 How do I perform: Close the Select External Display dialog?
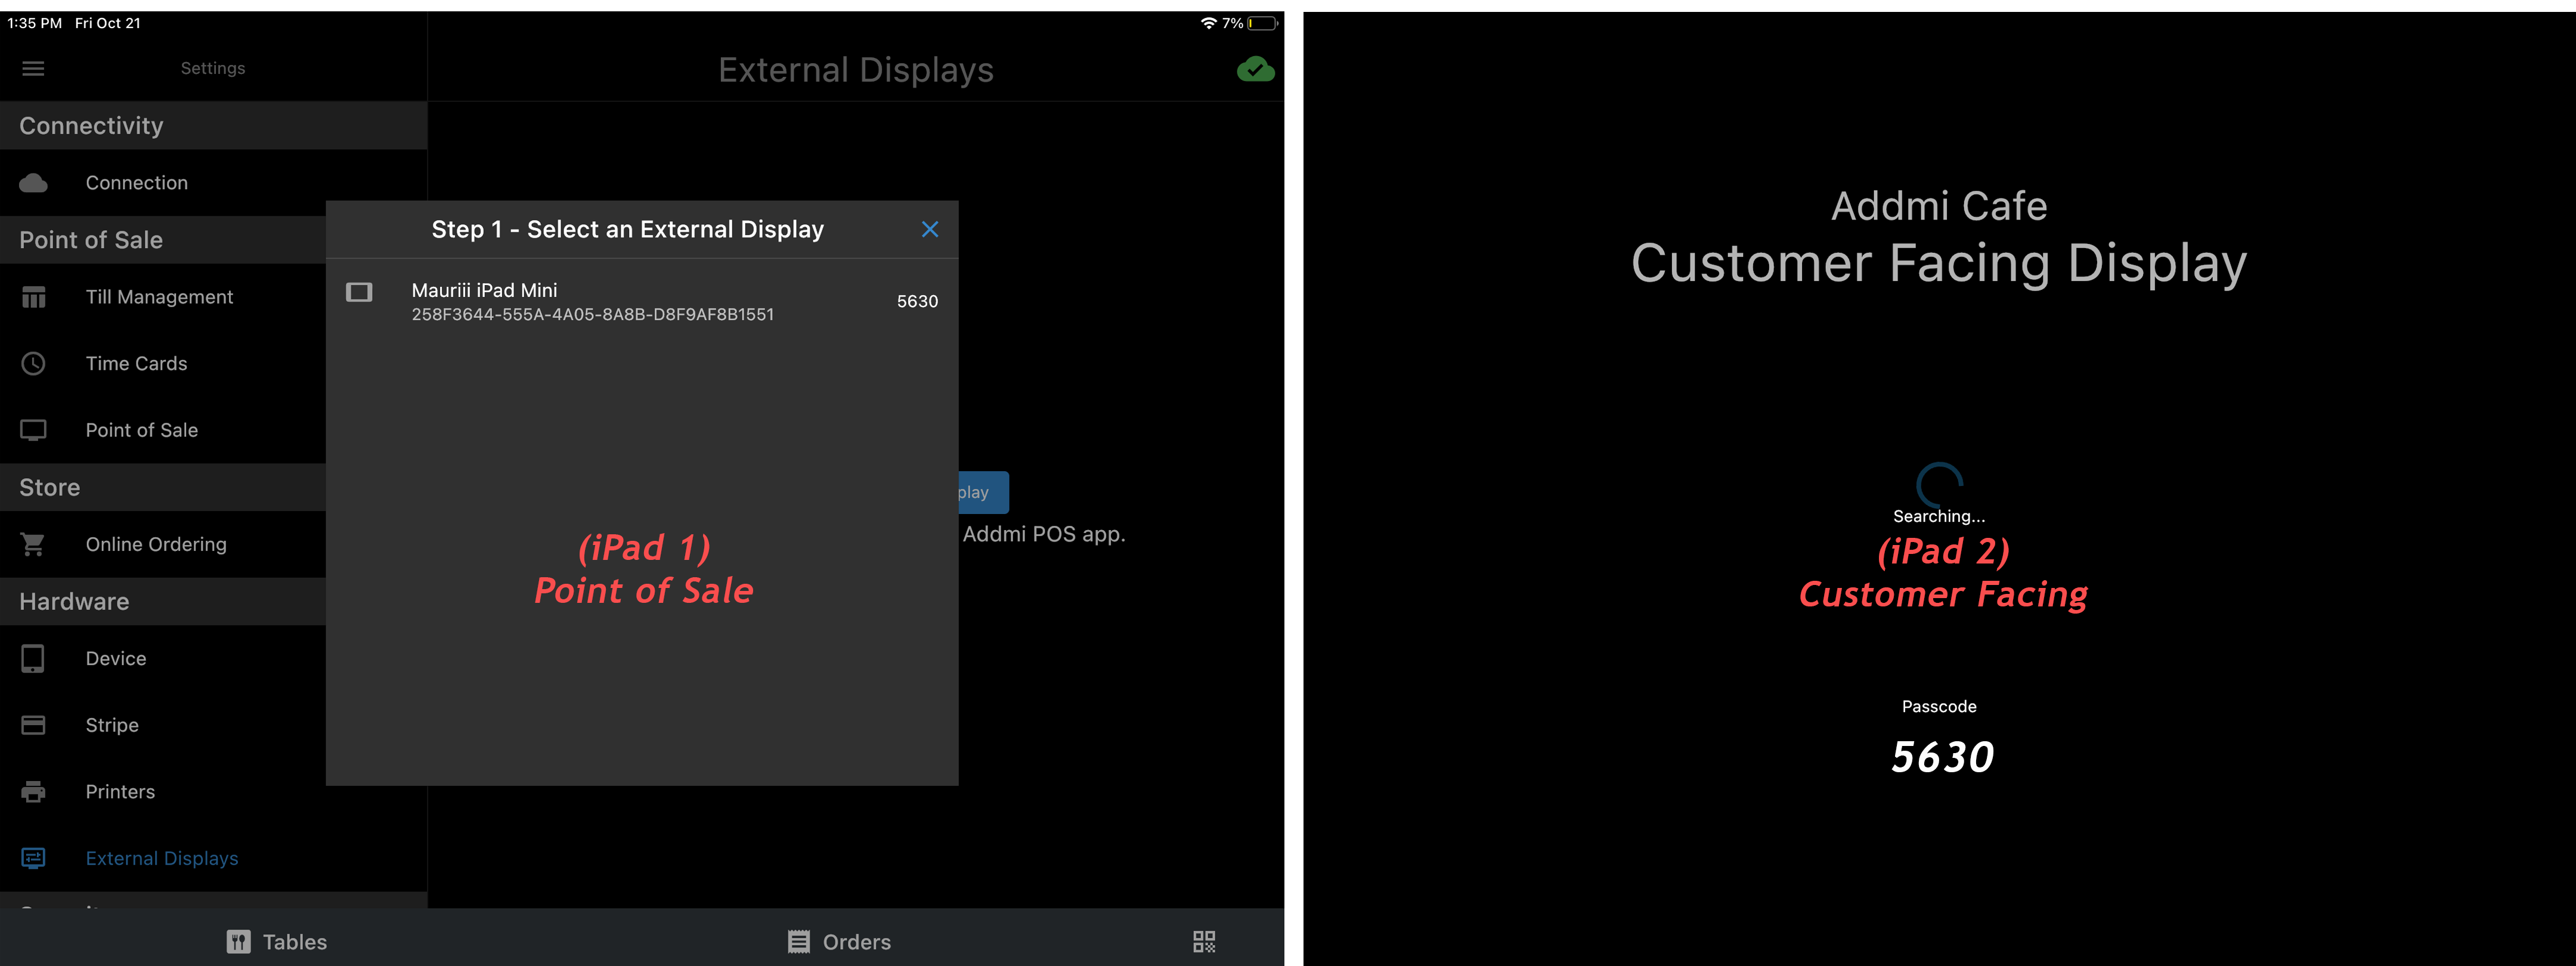pyautogui.click(x=929, y=229)
